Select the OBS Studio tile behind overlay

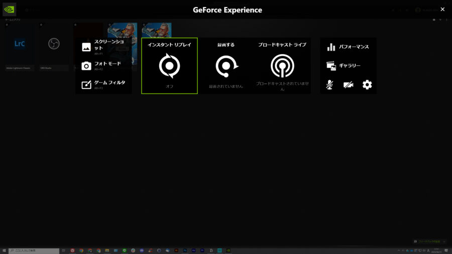click(54, 47)
